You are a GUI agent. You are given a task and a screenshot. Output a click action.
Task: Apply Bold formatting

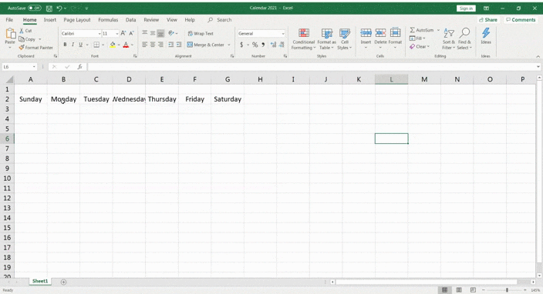click(x=65, y=45)
